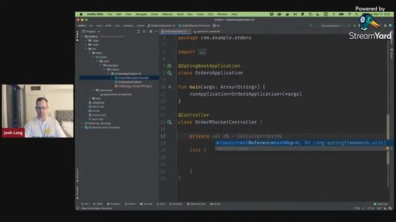The image size is (396, 222).
Task: Collapse the orders project root node
Action: pyautogui.click(x=82, y=36)
